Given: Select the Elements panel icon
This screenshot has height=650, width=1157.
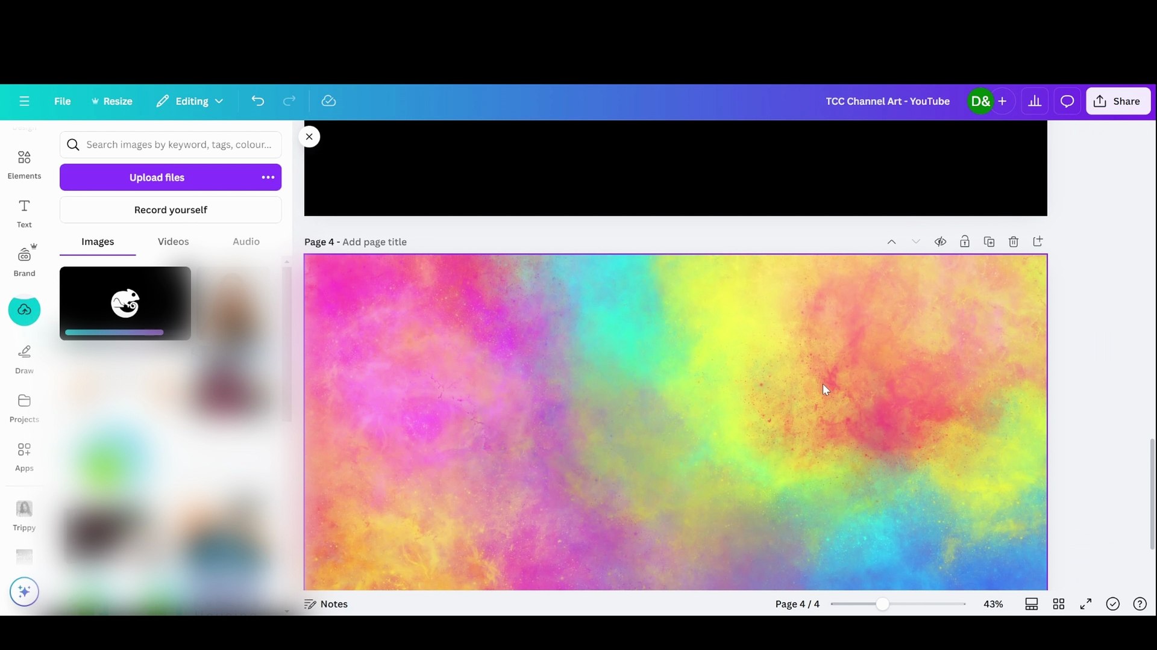Looking at the screenshot, I should [24, 163].
